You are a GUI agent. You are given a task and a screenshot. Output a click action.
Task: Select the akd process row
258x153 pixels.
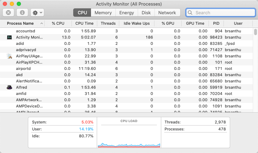(x=126, y=75)
